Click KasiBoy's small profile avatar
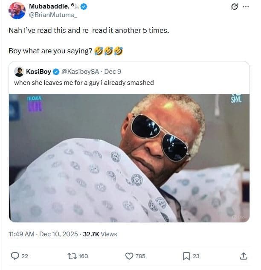The height and width of the screenshot is (270, 261). pos(19,71)
